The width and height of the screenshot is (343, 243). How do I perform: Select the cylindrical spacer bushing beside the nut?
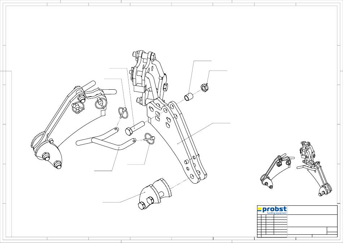[x=189, y=97]
